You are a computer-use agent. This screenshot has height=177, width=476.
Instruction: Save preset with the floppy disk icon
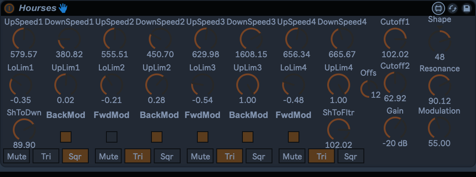coord(466,8)
